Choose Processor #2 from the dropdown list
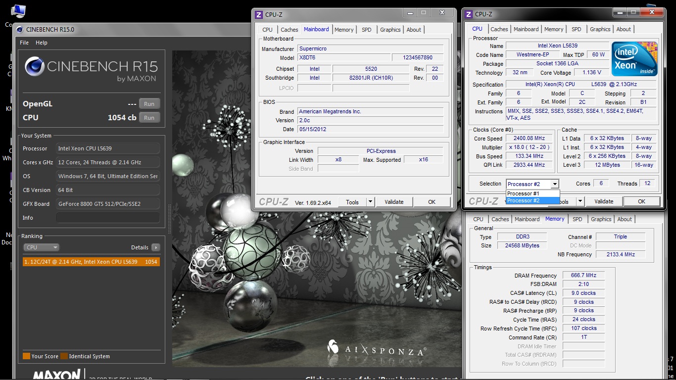This screenshot has height=380, width=676. [x=533, y=200]
